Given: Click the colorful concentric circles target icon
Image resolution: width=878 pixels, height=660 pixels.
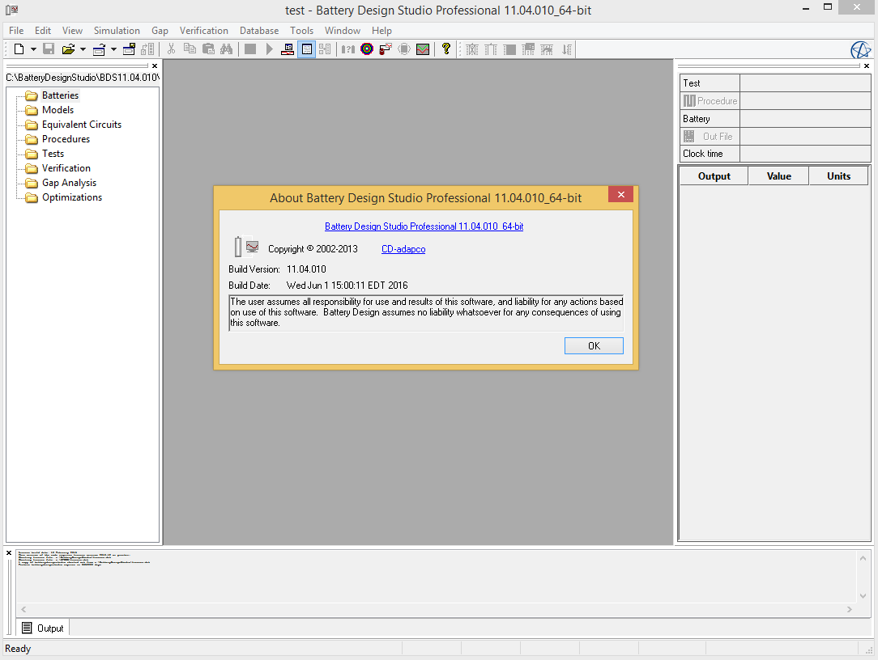Looking at the screenshot, I should point(367,49).
